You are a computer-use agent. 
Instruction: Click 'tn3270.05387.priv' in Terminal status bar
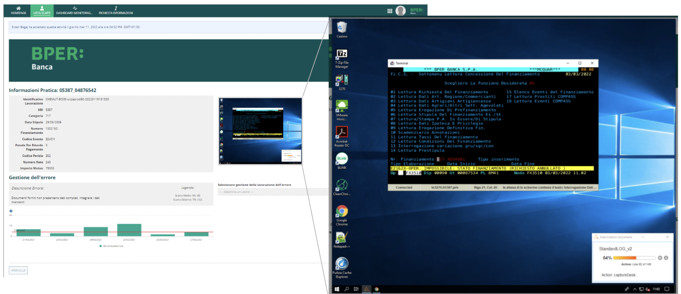point(445,187)
